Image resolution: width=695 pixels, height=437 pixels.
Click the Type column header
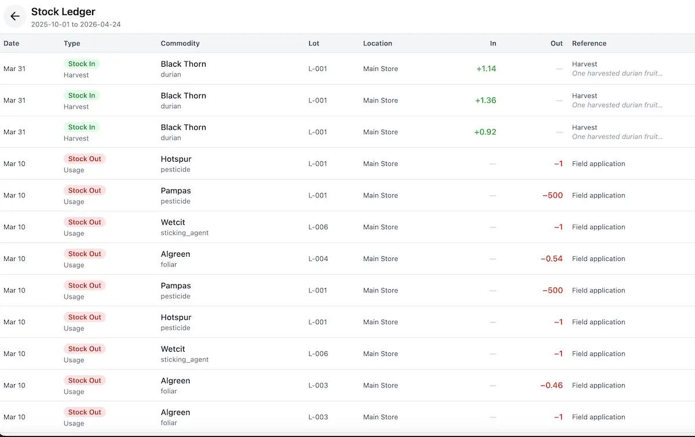pos(72,43)
